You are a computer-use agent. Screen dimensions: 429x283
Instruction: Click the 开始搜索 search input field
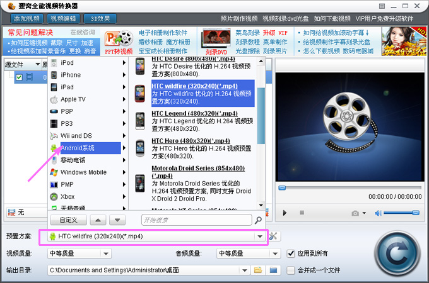[x=197, y=220]
